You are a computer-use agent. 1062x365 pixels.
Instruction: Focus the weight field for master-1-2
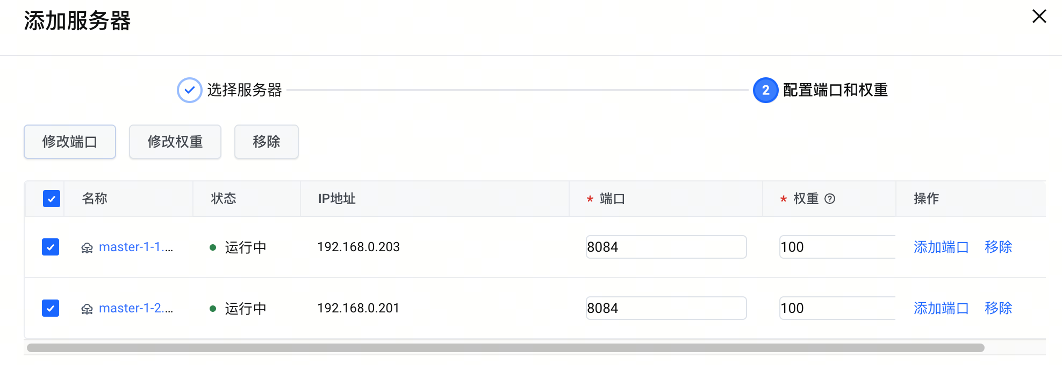(x=837, y=308)
